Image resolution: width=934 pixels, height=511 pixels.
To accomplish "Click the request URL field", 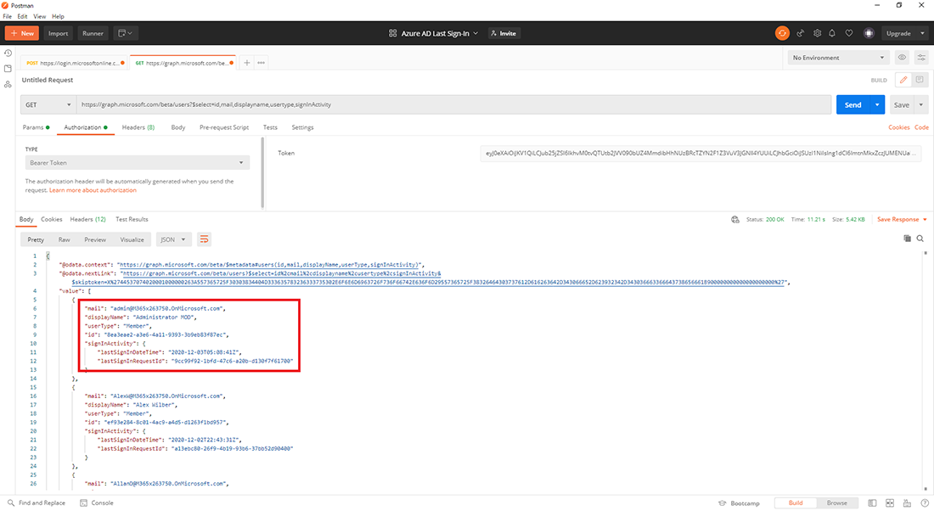I will [454, 104].
